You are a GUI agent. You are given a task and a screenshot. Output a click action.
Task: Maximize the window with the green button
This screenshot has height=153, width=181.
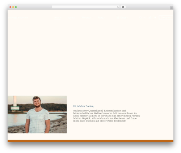click(16, 7)
